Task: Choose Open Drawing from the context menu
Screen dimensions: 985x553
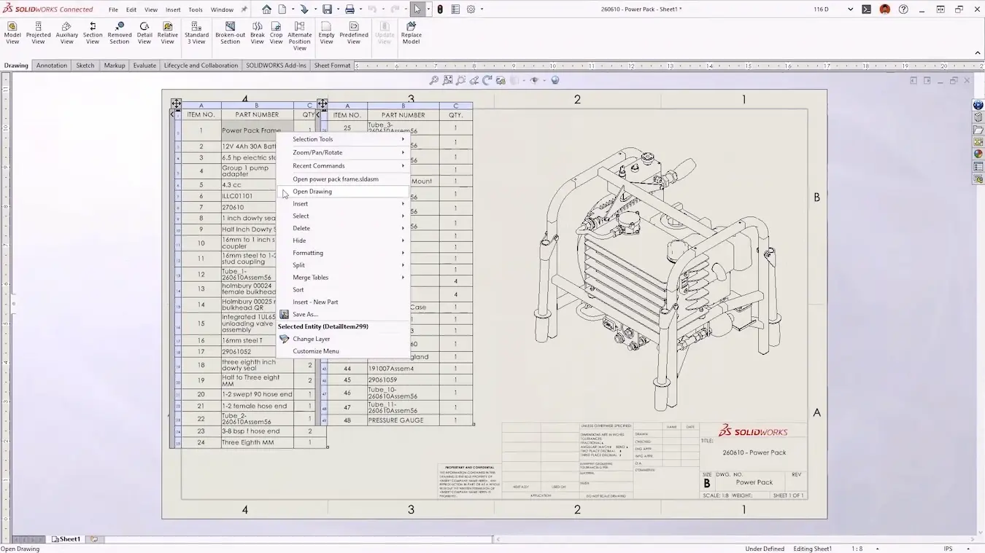Action: coord(312,192)
